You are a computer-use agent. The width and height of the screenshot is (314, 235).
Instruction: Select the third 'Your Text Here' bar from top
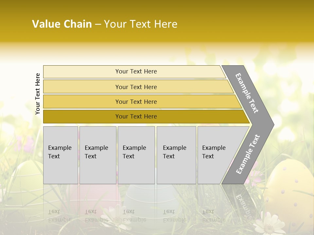[136, 102]
